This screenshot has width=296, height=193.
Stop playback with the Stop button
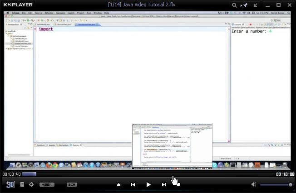(178, 184)
